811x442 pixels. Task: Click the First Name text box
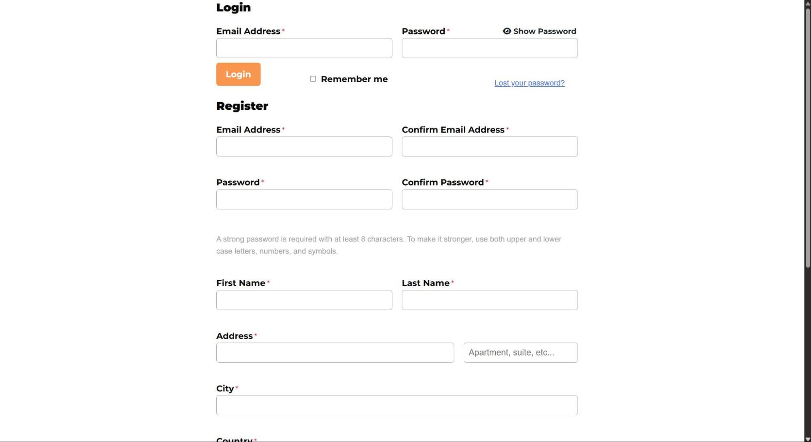click(x=304, y=300)
